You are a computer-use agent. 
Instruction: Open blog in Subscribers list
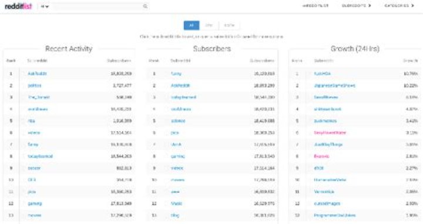pos(175,215)
